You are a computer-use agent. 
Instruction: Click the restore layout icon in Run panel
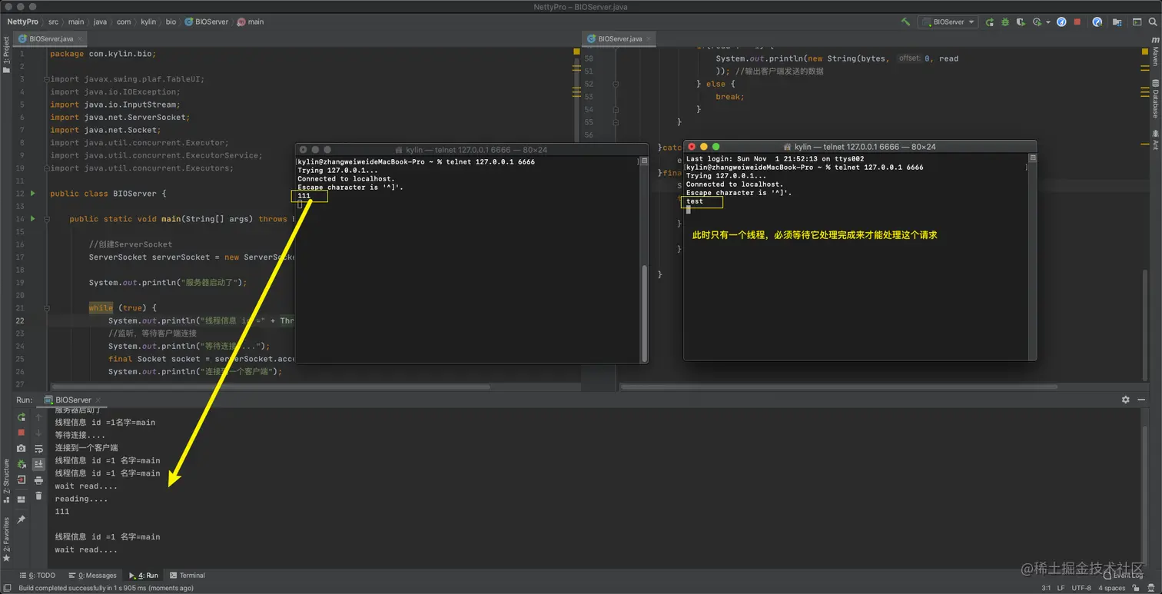click(22, 499)
